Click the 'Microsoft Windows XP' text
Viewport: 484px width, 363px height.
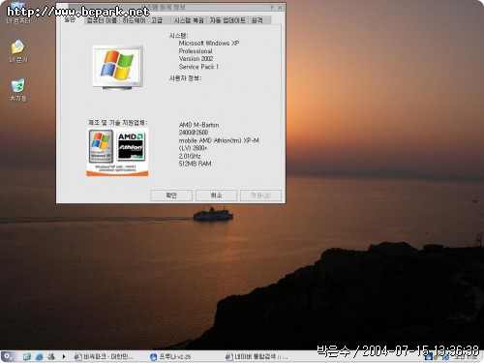click(209, 43)
